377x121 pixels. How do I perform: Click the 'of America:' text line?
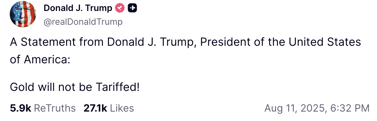point(40,60)
